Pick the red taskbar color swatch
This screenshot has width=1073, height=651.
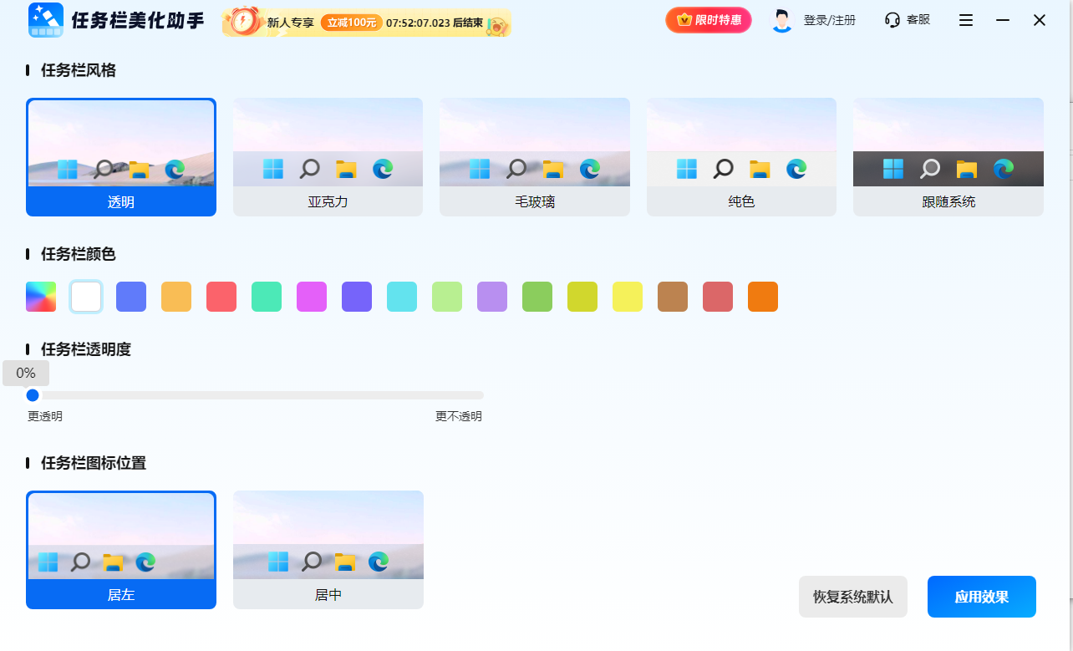click(221, 297)
